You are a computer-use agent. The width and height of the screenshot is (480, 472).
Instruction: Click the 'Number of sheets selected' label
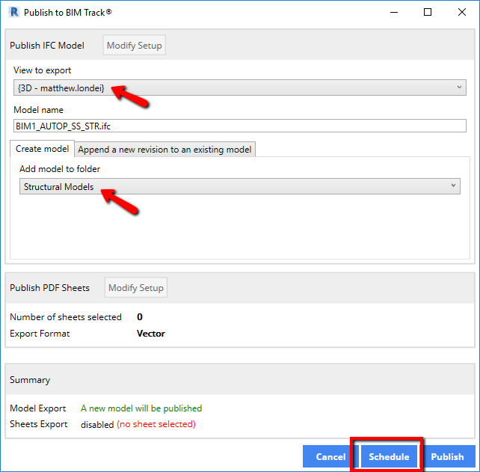tap(66, 317)
